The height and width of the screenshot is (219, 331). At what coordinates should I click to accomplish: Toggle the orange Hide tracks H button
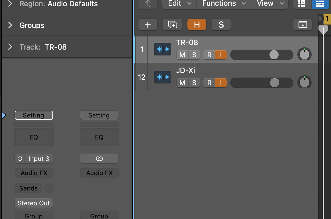(197, 25)
